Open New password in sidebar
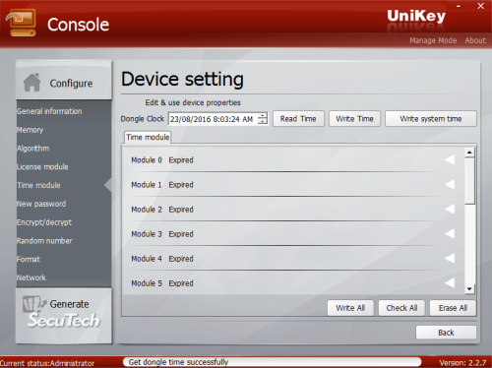Image resolution: width=492 pixels, height=368 pixels. [x=41, y=204]
